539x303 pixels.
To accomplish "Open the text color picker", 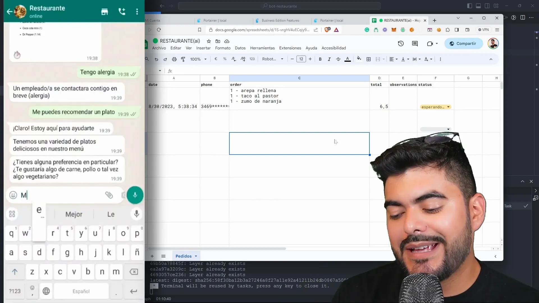I will [348, 59].
